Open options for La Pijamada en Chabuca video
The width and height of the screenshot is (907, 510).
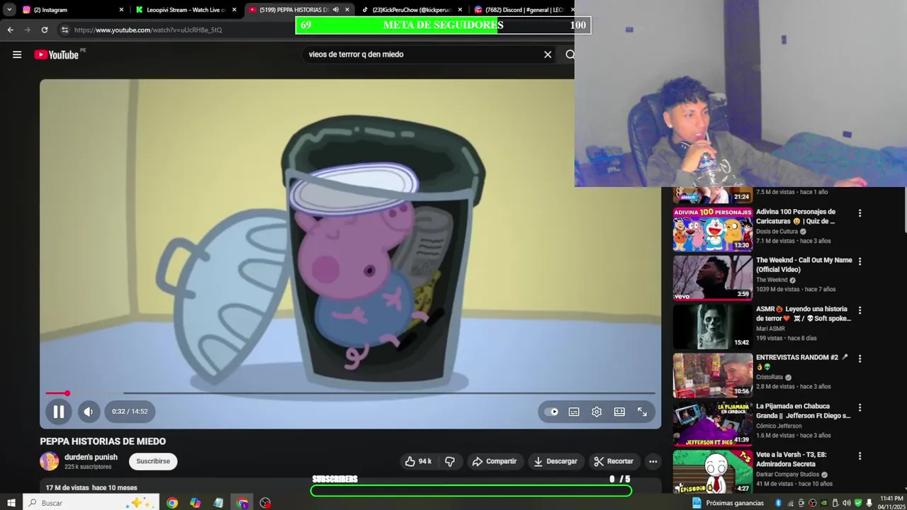[x=860, y=408]
